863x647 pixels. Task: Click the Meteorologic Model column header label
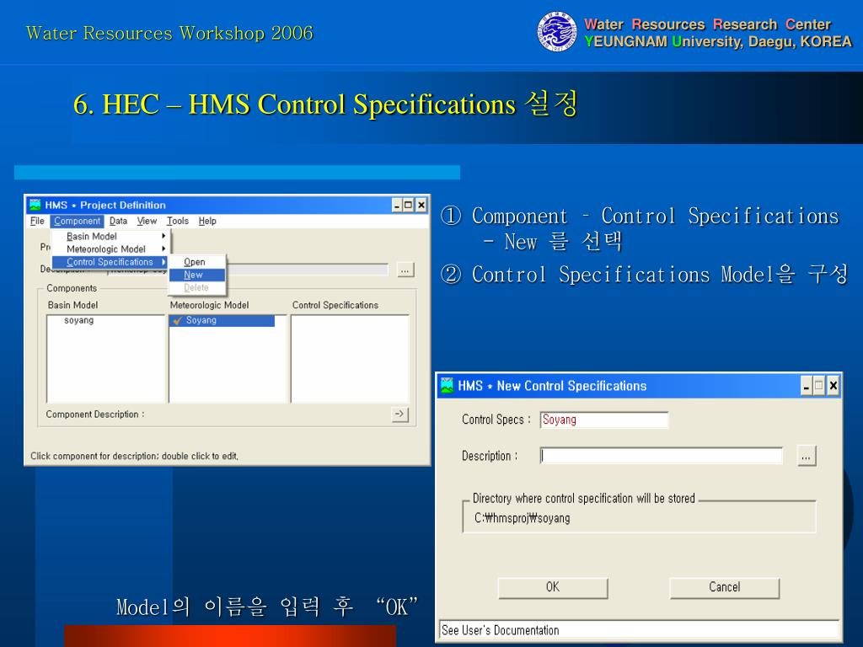point(209,305)
